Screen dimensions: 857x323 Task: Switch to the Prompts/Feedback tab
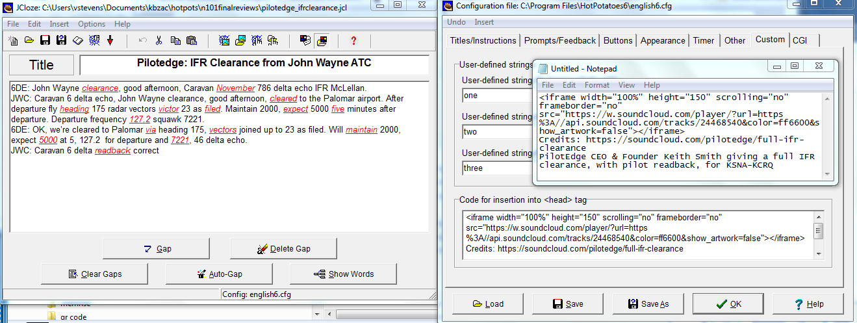[x=559, y=40]
